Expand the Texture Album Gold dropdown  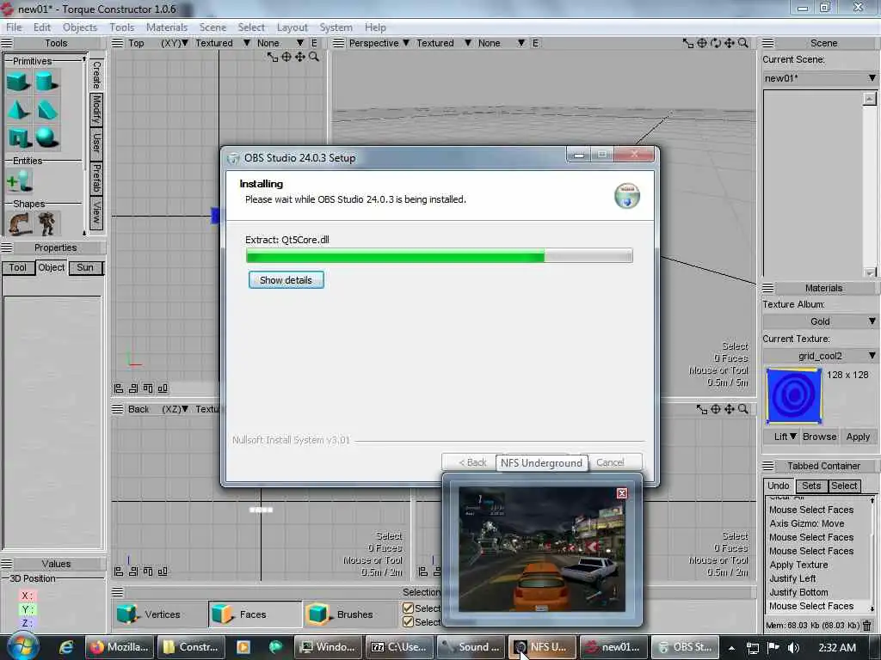[820, 321]
